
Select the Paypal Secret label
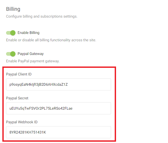[17, 98]
